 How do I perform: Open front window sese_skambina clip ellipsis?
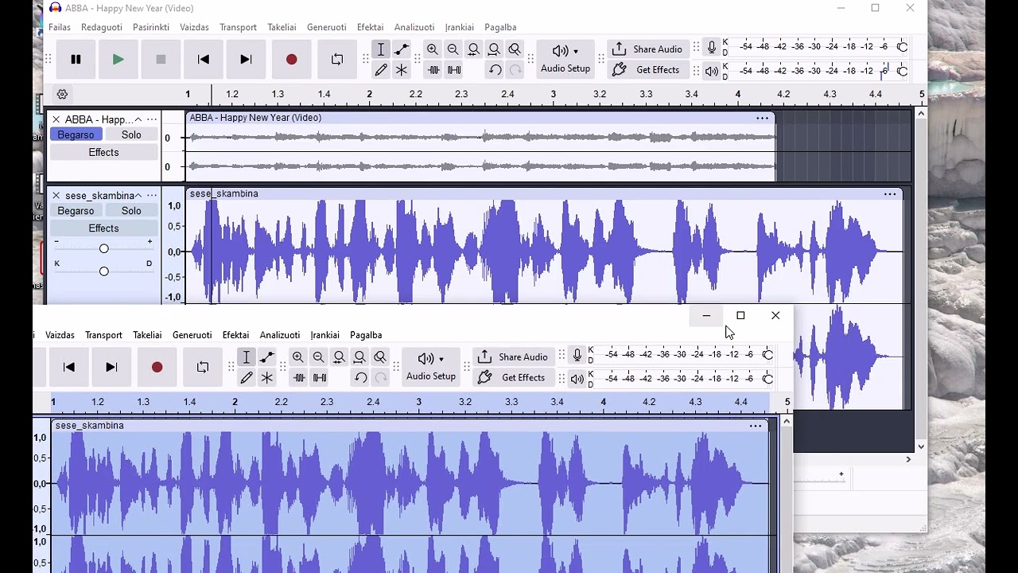point(756,426)
